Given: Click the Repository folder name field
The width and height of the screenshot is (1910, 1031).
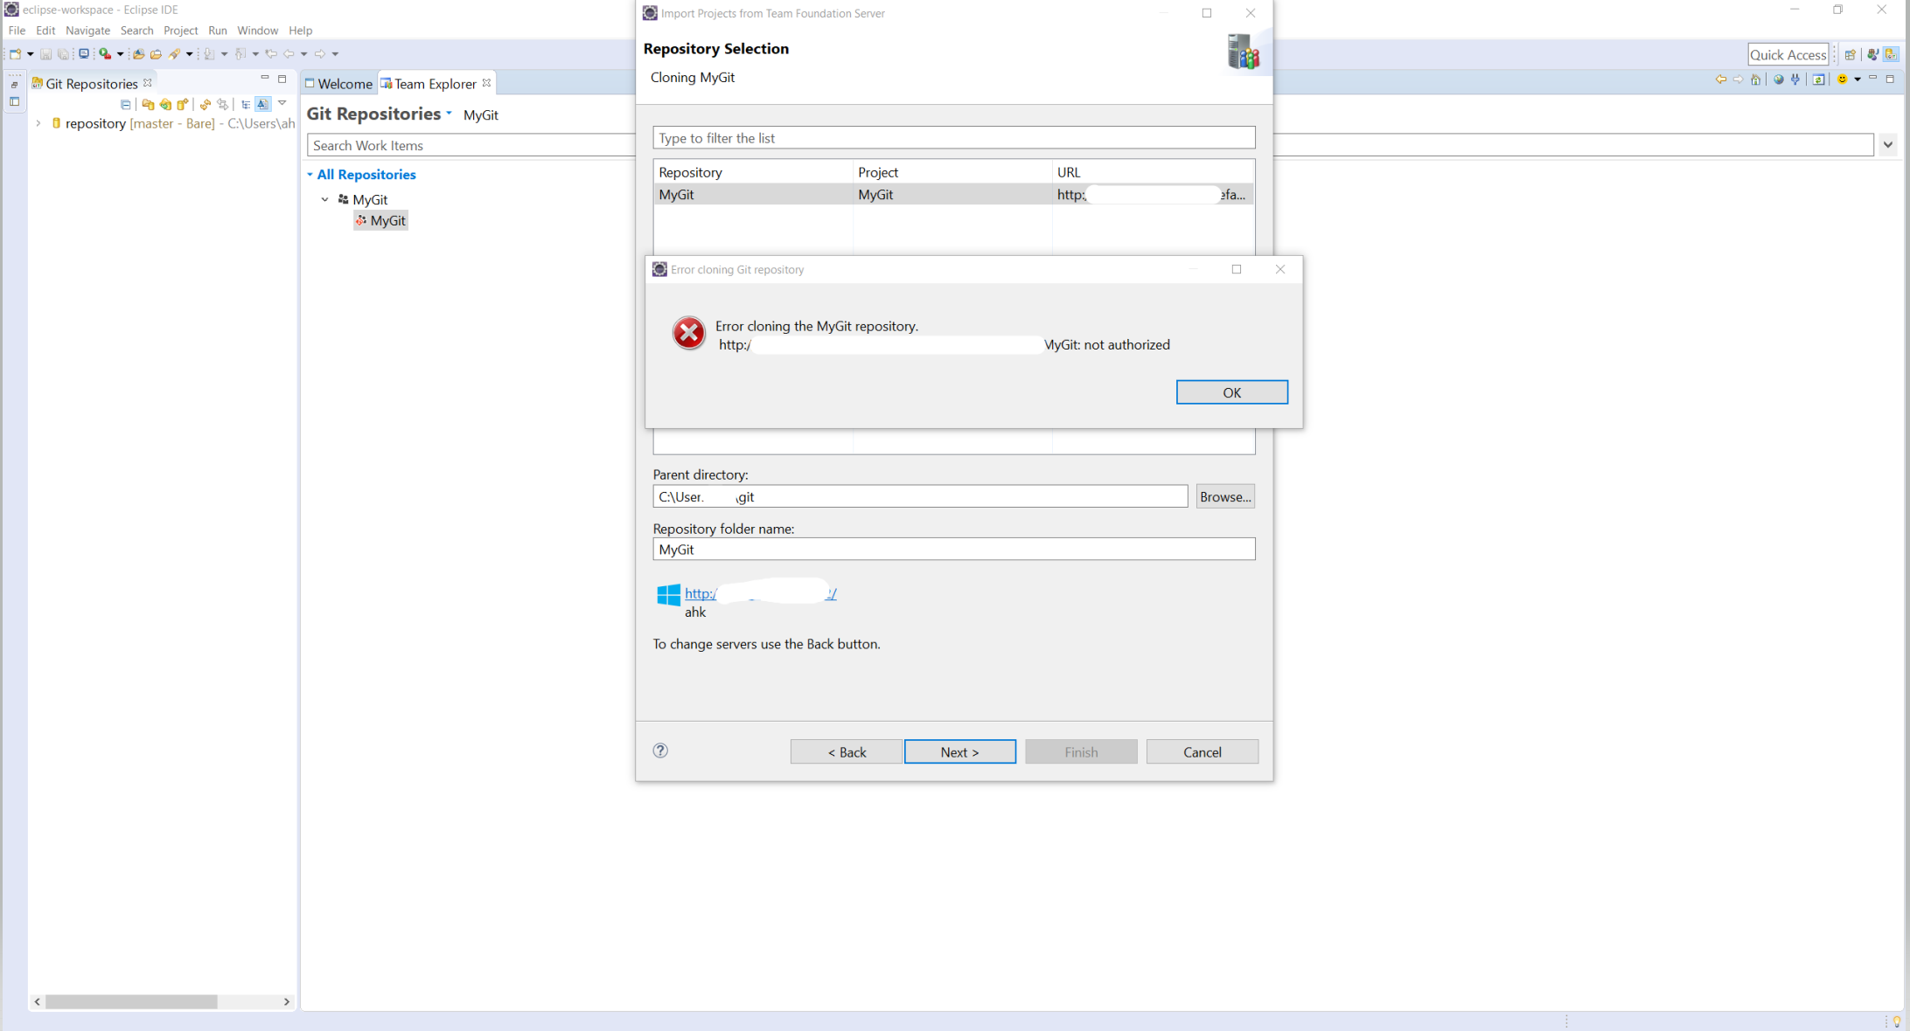Looking at the screenshot, I should coord(953,549).
